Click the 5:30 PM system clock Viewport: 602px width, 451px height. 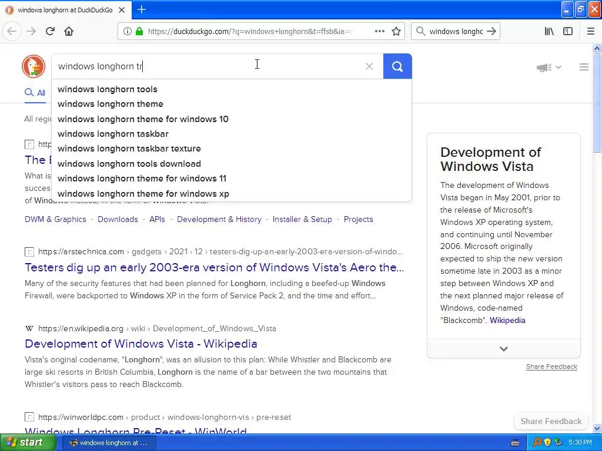[x=580, y=443]
